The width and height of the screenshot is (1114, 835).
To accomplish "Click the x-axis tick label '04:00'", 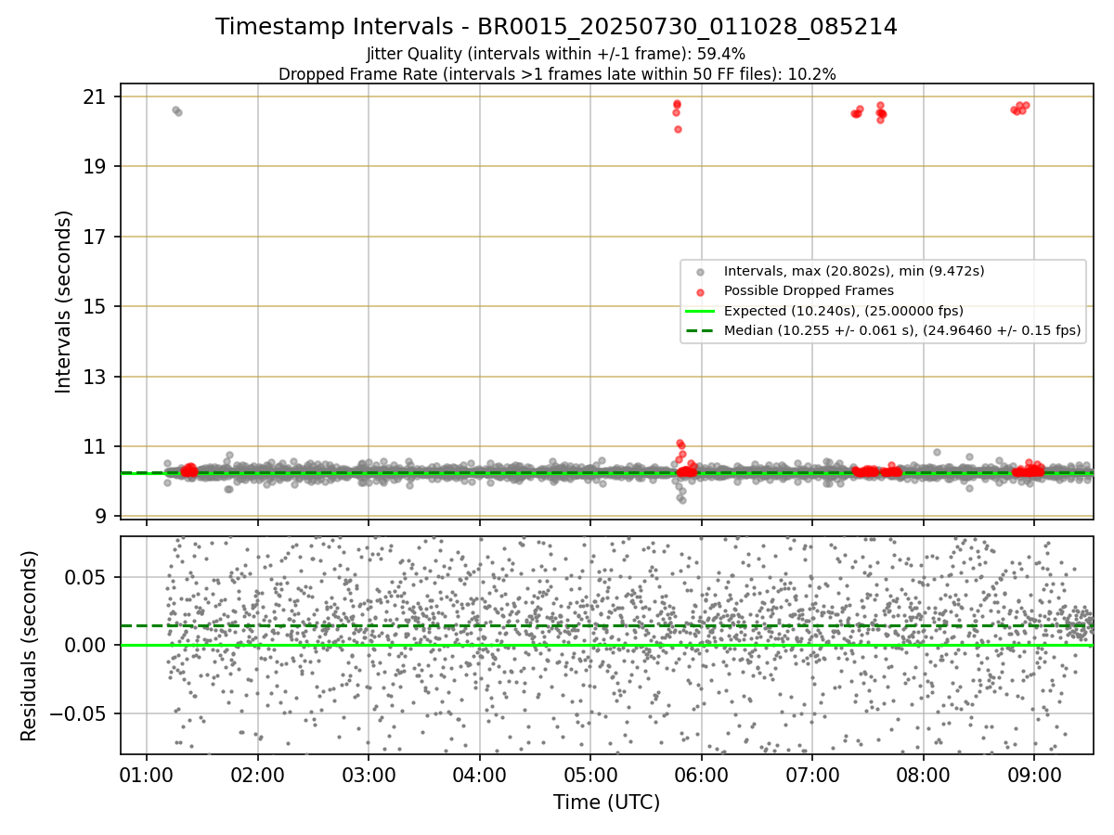I will [x=479, y=776].
